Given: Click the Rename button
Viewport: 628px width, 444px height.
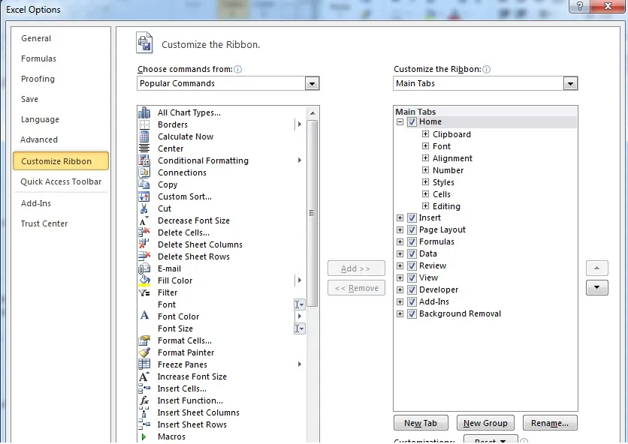Looking at the screenshot, I should point(550,423).
